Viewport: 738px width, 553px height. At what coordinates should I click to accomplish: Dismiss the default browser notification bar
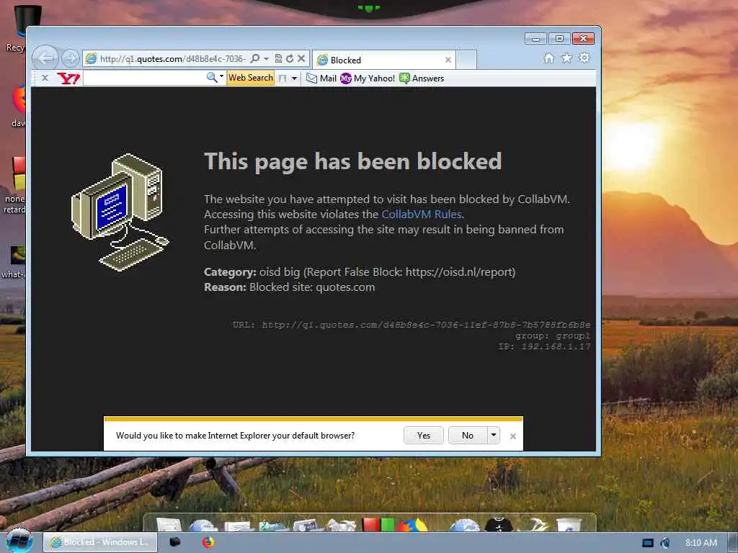(x=513, y=436)
